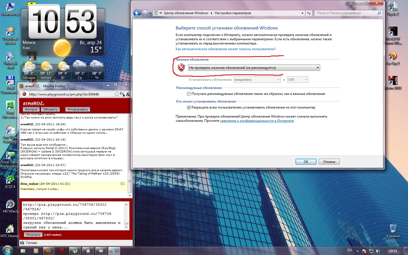Click the PG site icon in the Firefox address bar
The width and height of the screenshot is (408, 255).
(x=24, y=94)
